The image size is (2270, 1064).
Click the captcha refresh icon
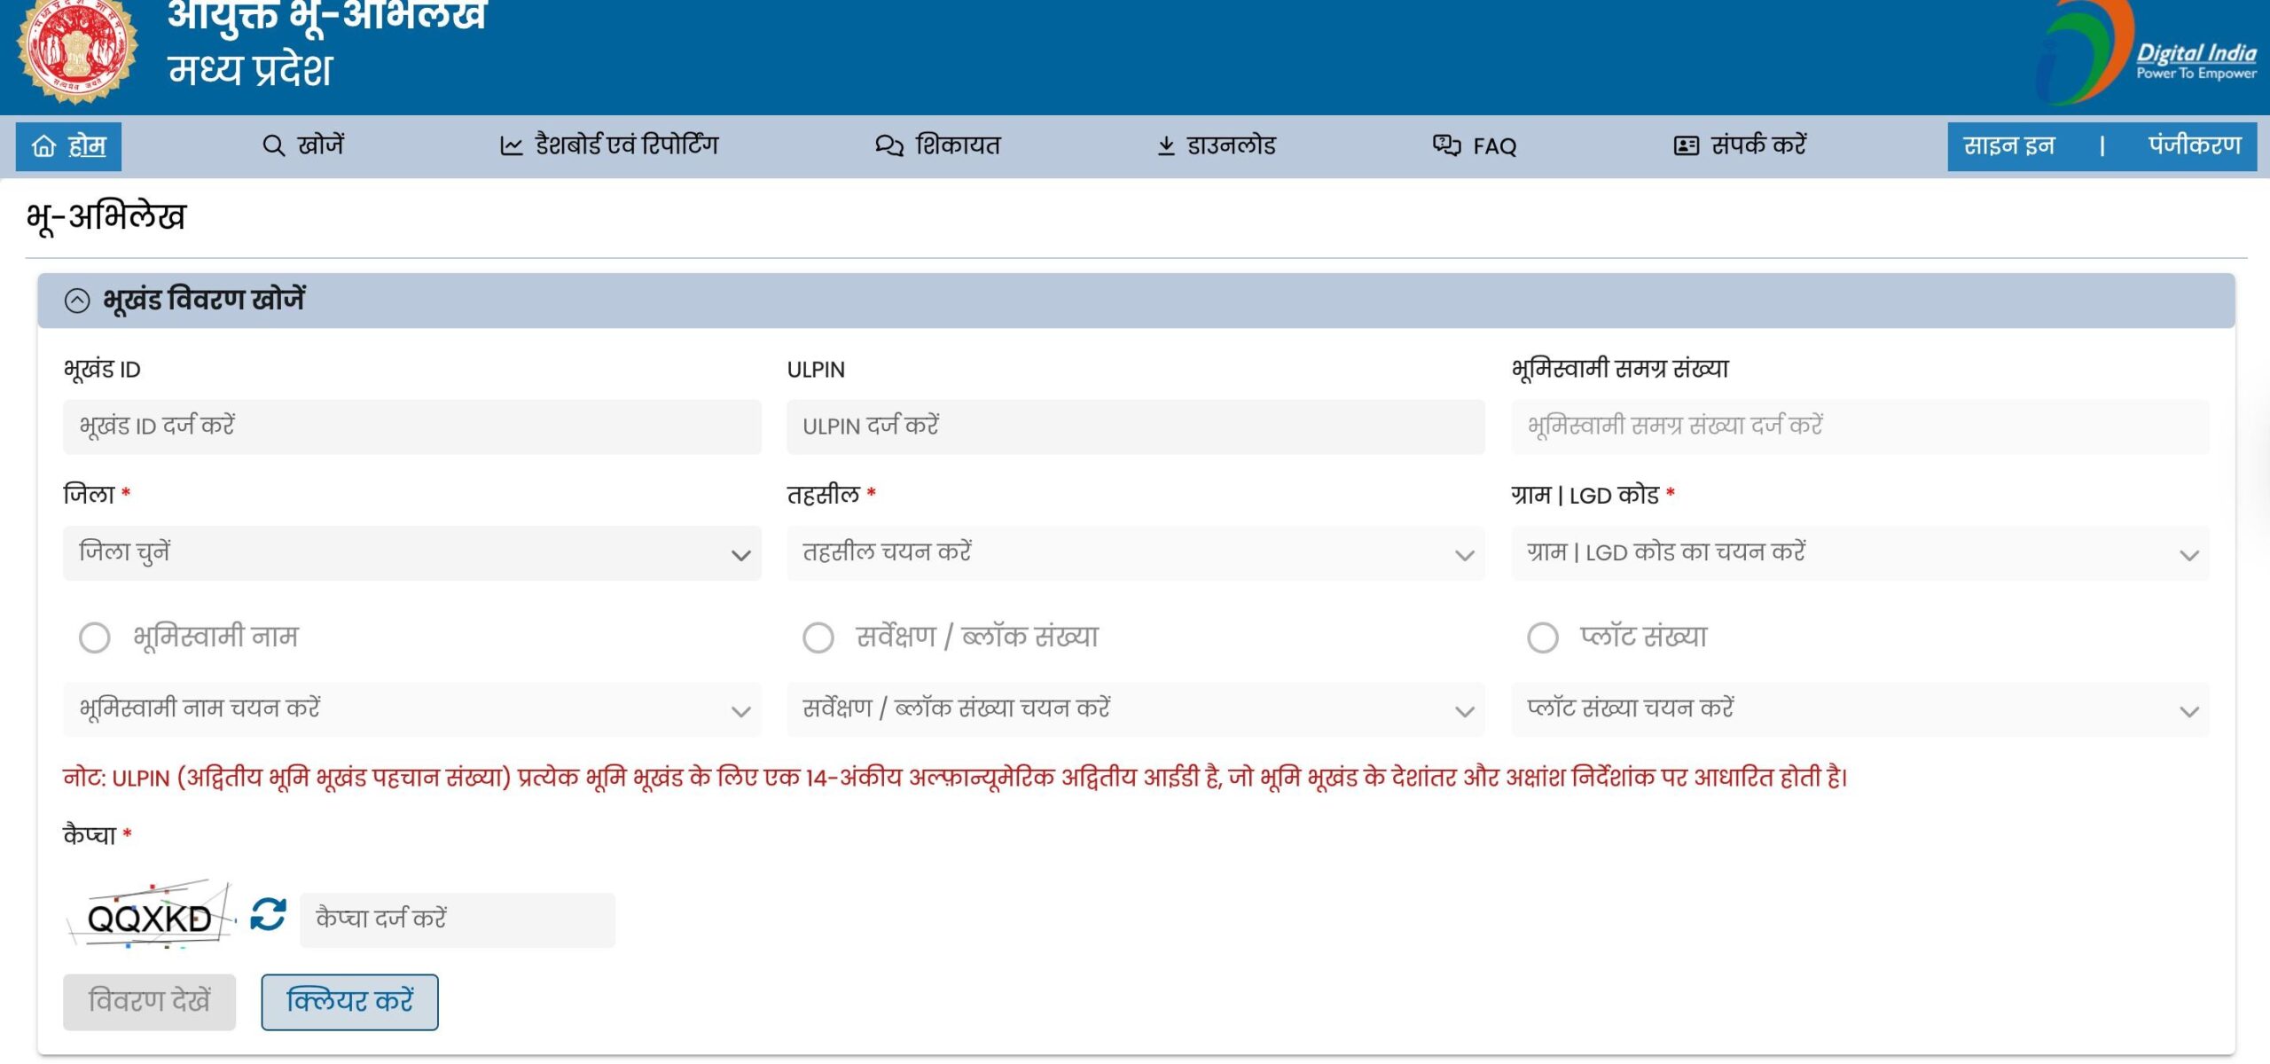point(268,914)
